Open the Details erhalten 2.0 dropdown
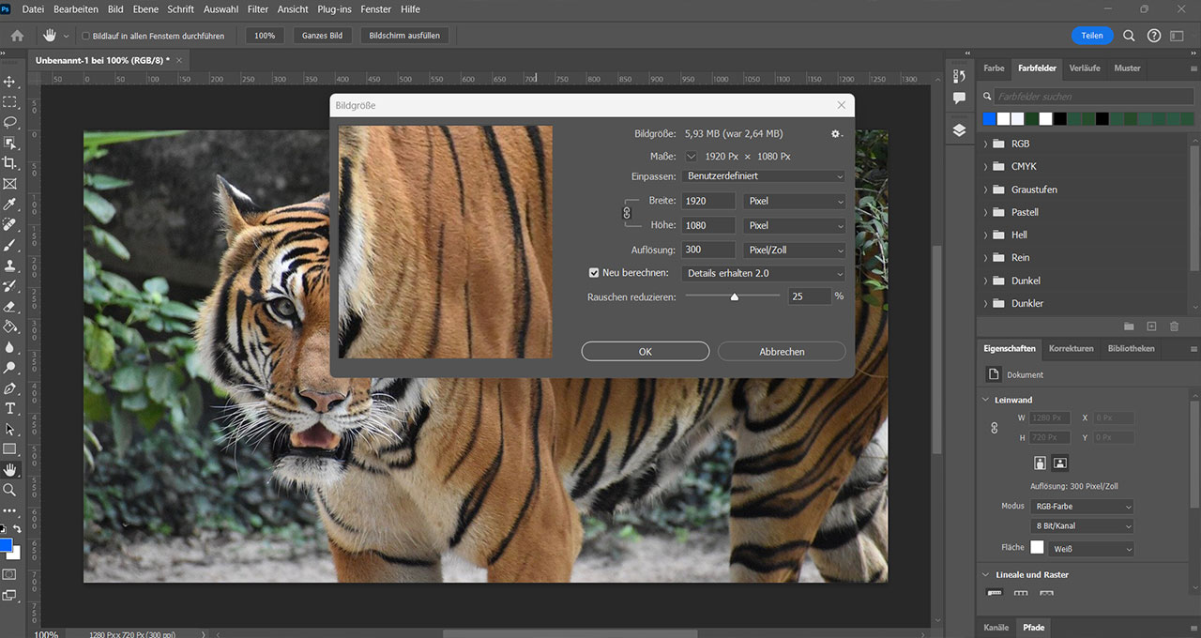The image size is (1201, 638). coord(765,273)
